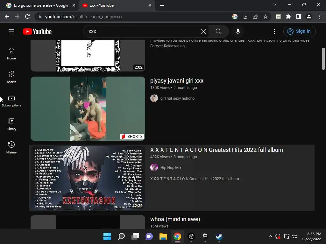Reload the page with the refresh icon
The image size is (326, 244).
tap(27, 17)
